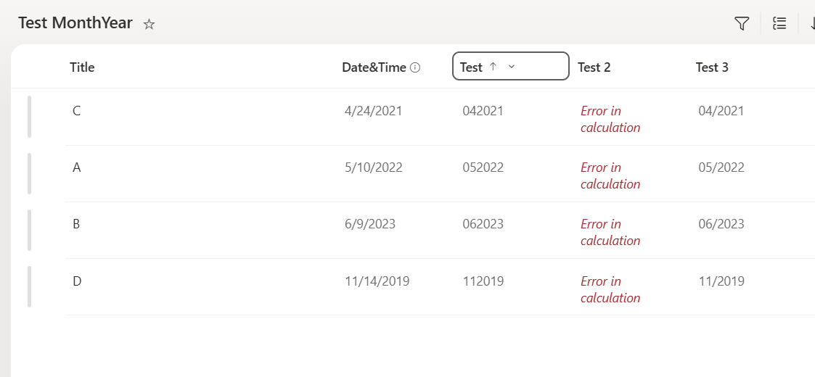Screen dimensions: 815x377
Task: Expand the Test column header dropdown chevron
Action: pos(512,67)
